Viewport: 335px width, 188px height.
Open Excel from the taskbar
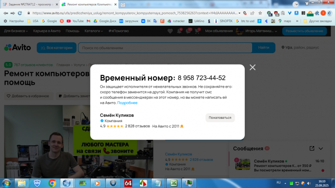point(174,183)
